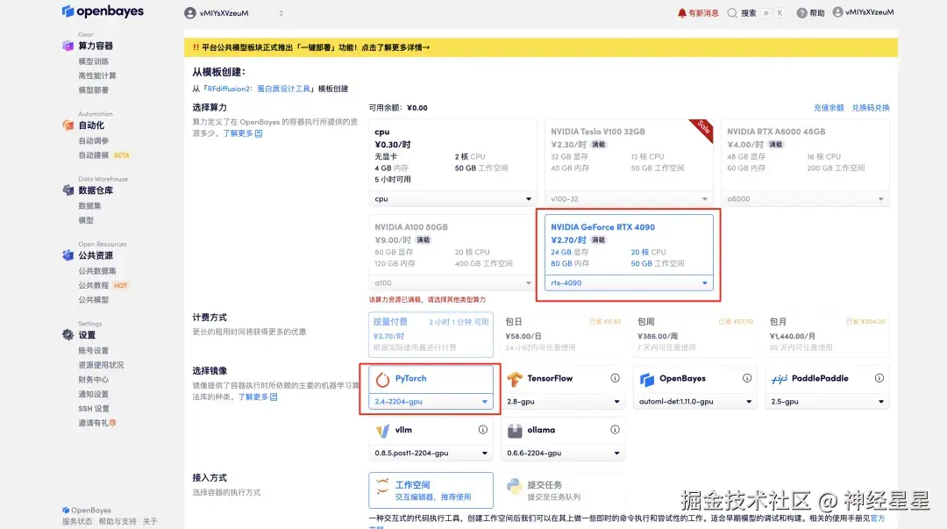Choose 包日 billing option
The height and width of the screenshot is (529, 947).
click(x=563, y=334)
